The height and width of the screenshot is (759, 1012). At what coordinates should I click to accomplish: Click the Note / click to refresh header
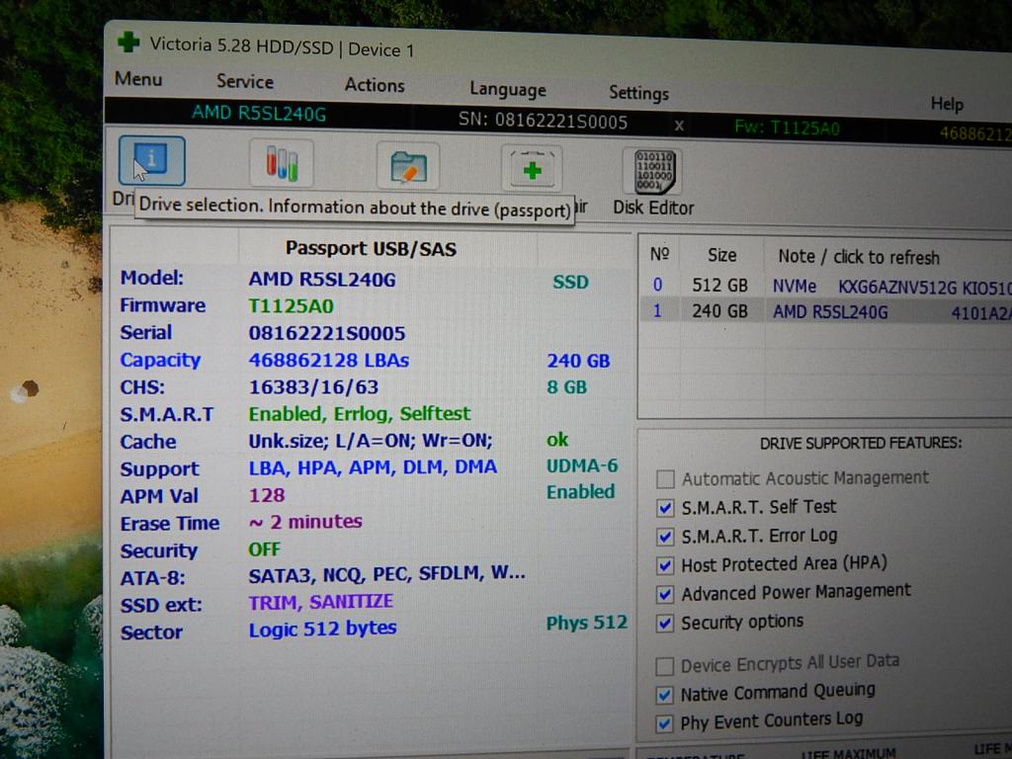[x=859, y=257]
